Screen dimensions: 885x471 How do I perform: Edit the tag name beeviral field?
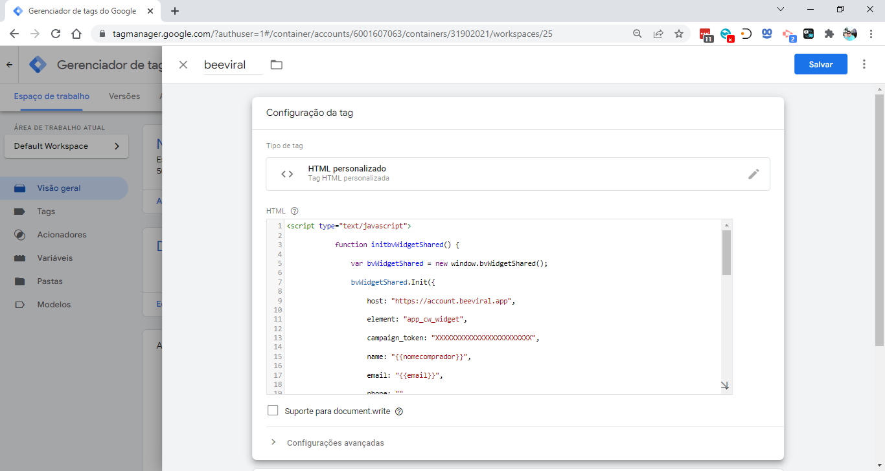point(233,65)
